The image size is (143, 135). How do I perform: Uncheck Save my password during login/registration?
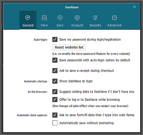55,40
